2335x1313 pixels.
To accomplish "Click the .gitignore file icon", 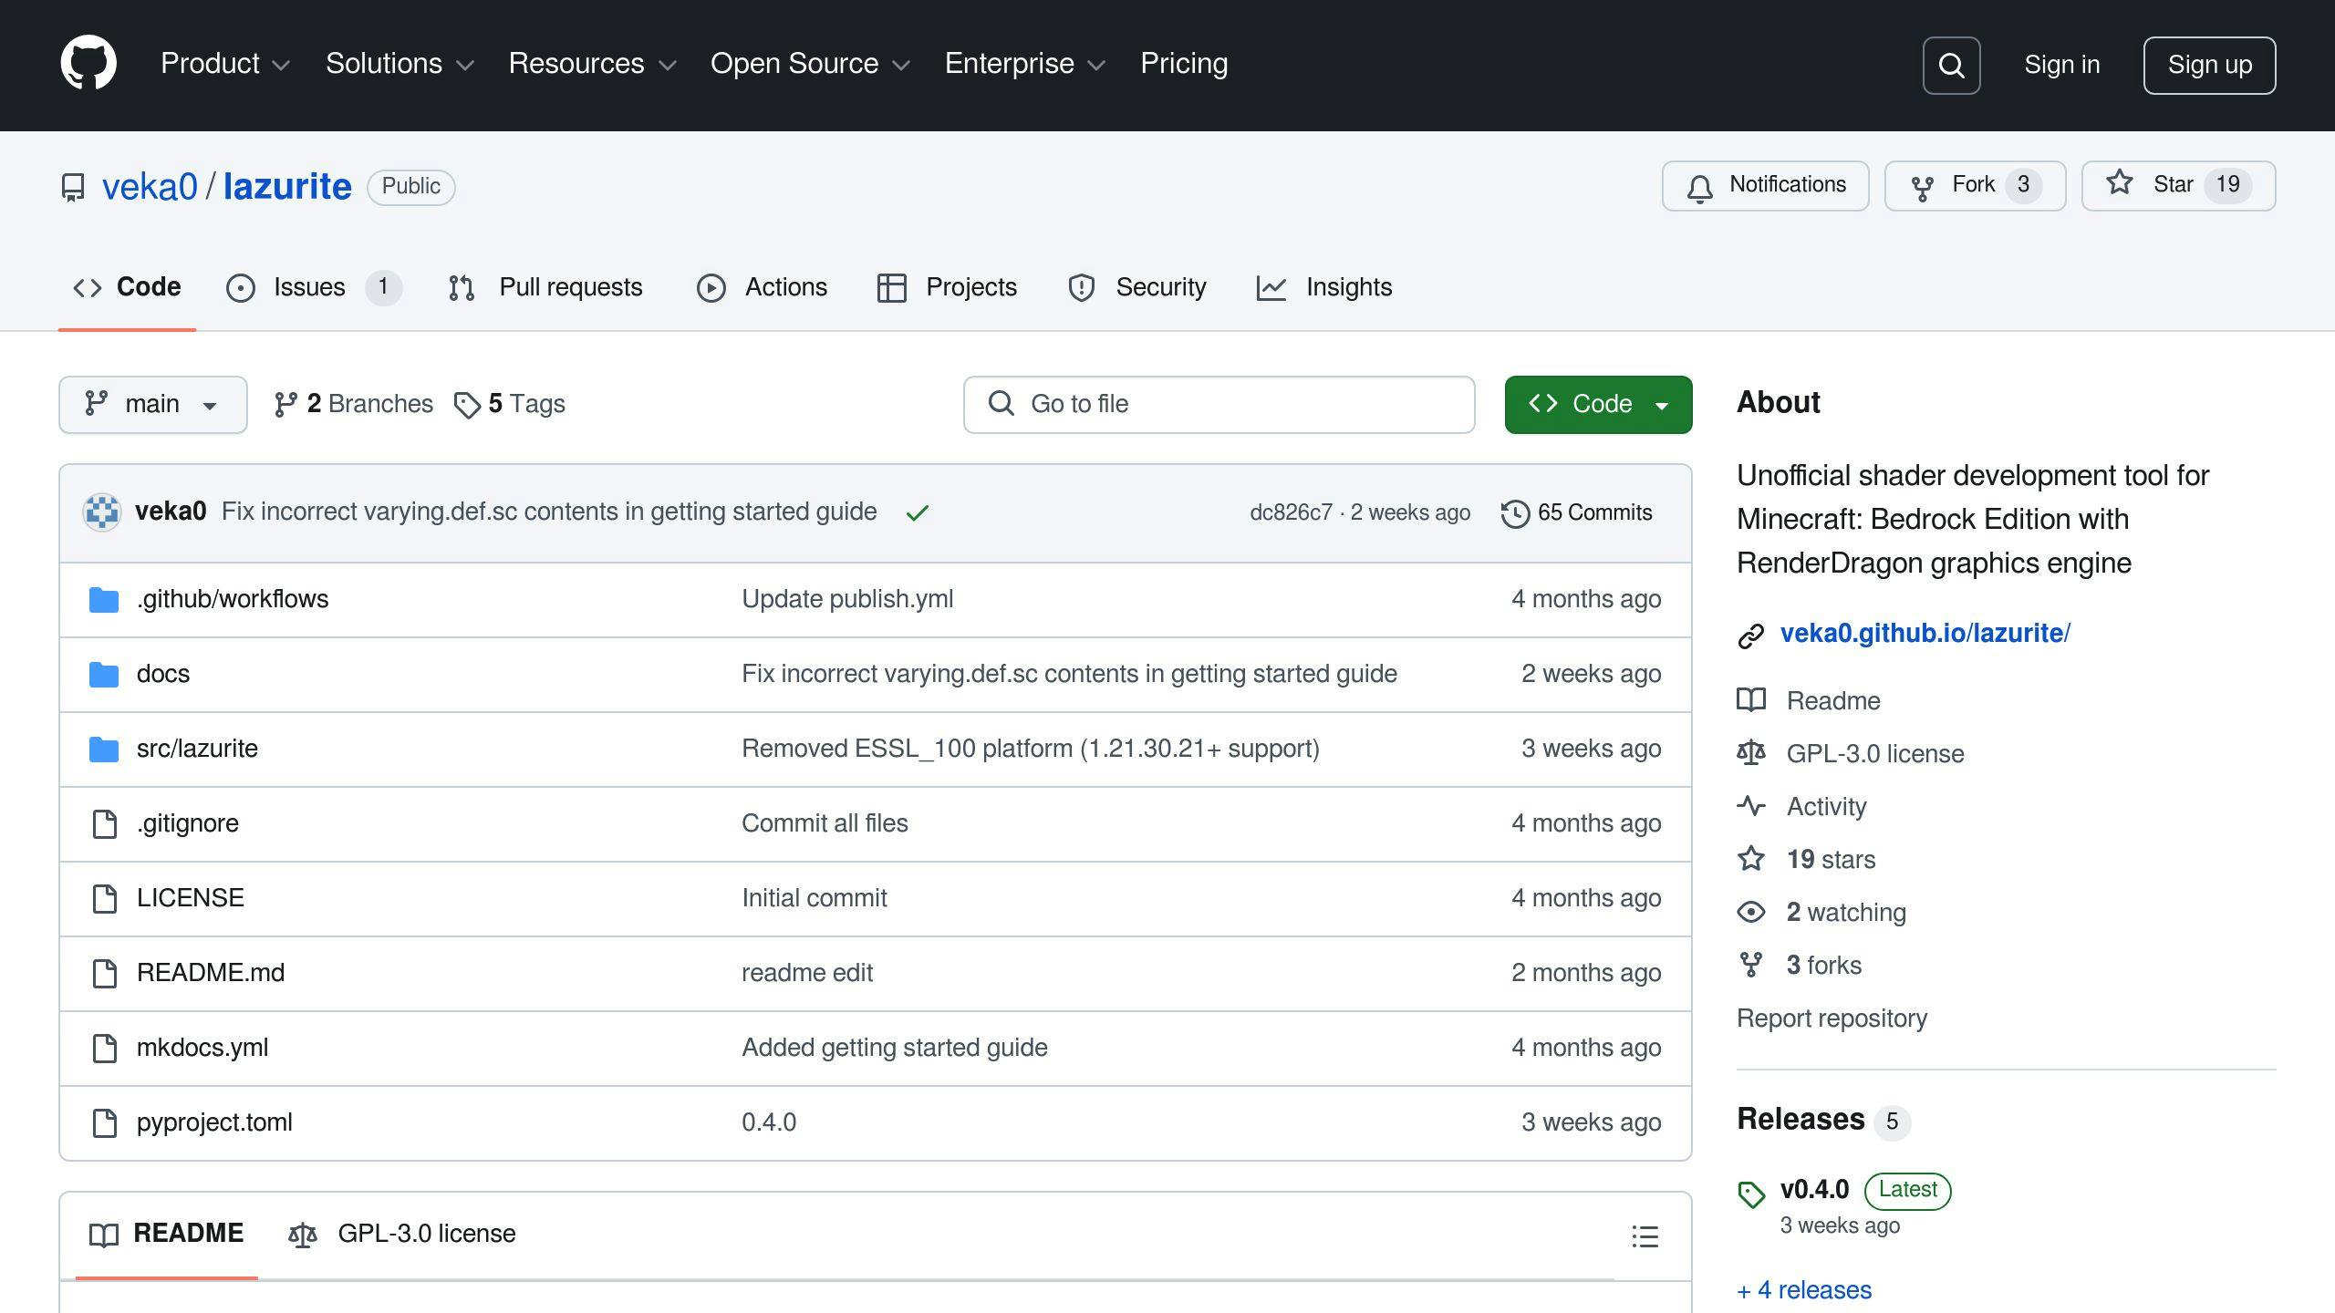I will coord(105,823).
